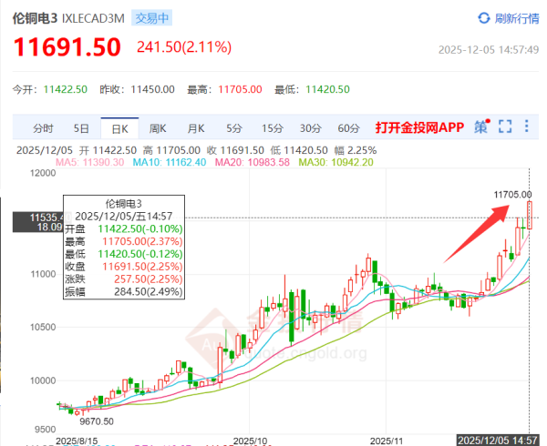Viewport: 547px width, 446px height.
Task: Click the 刷新行情 refresh link
Action: click(x=517, y=18)
